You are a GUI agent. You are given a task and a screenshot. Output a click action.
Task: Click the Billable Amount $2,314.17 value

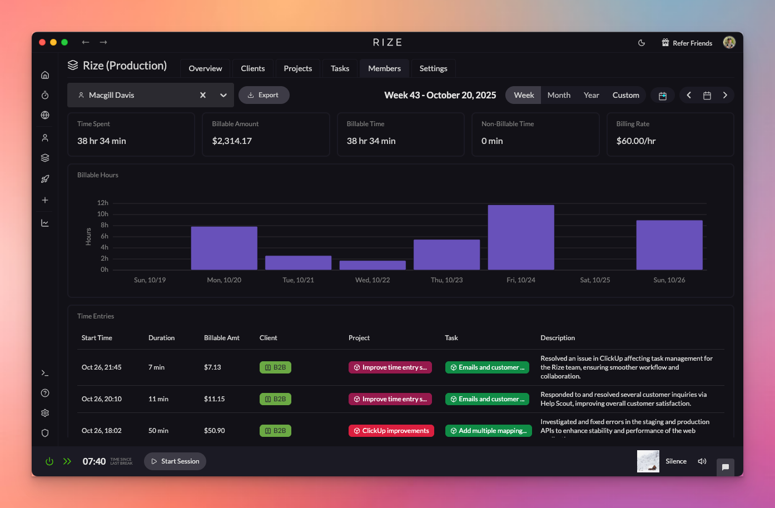point(232,141)
